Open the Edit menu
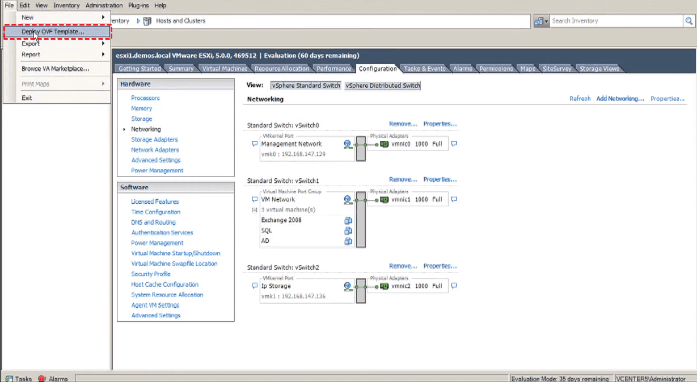Viewport: 697px width, 382px height. (24, 6)
